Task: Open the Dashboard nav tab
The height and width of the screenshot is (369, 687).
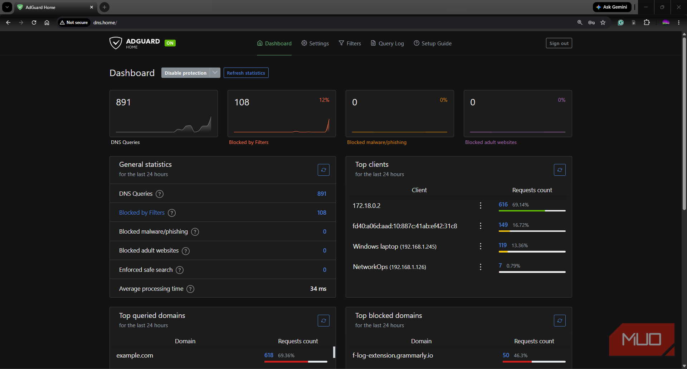Action: 274,43
